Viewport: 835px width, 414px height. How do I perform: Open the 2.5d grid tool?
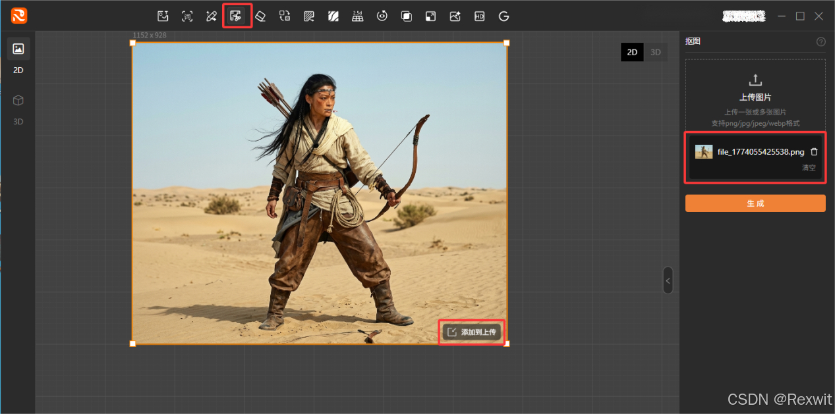pyautogui.click(x=357, y=16)
